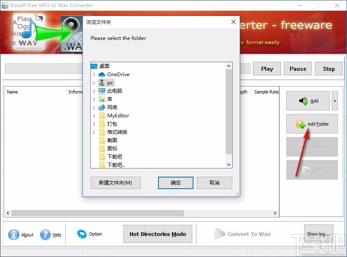Click the Pause button
This screenshot has height=257, width=347.
(298, 69)
